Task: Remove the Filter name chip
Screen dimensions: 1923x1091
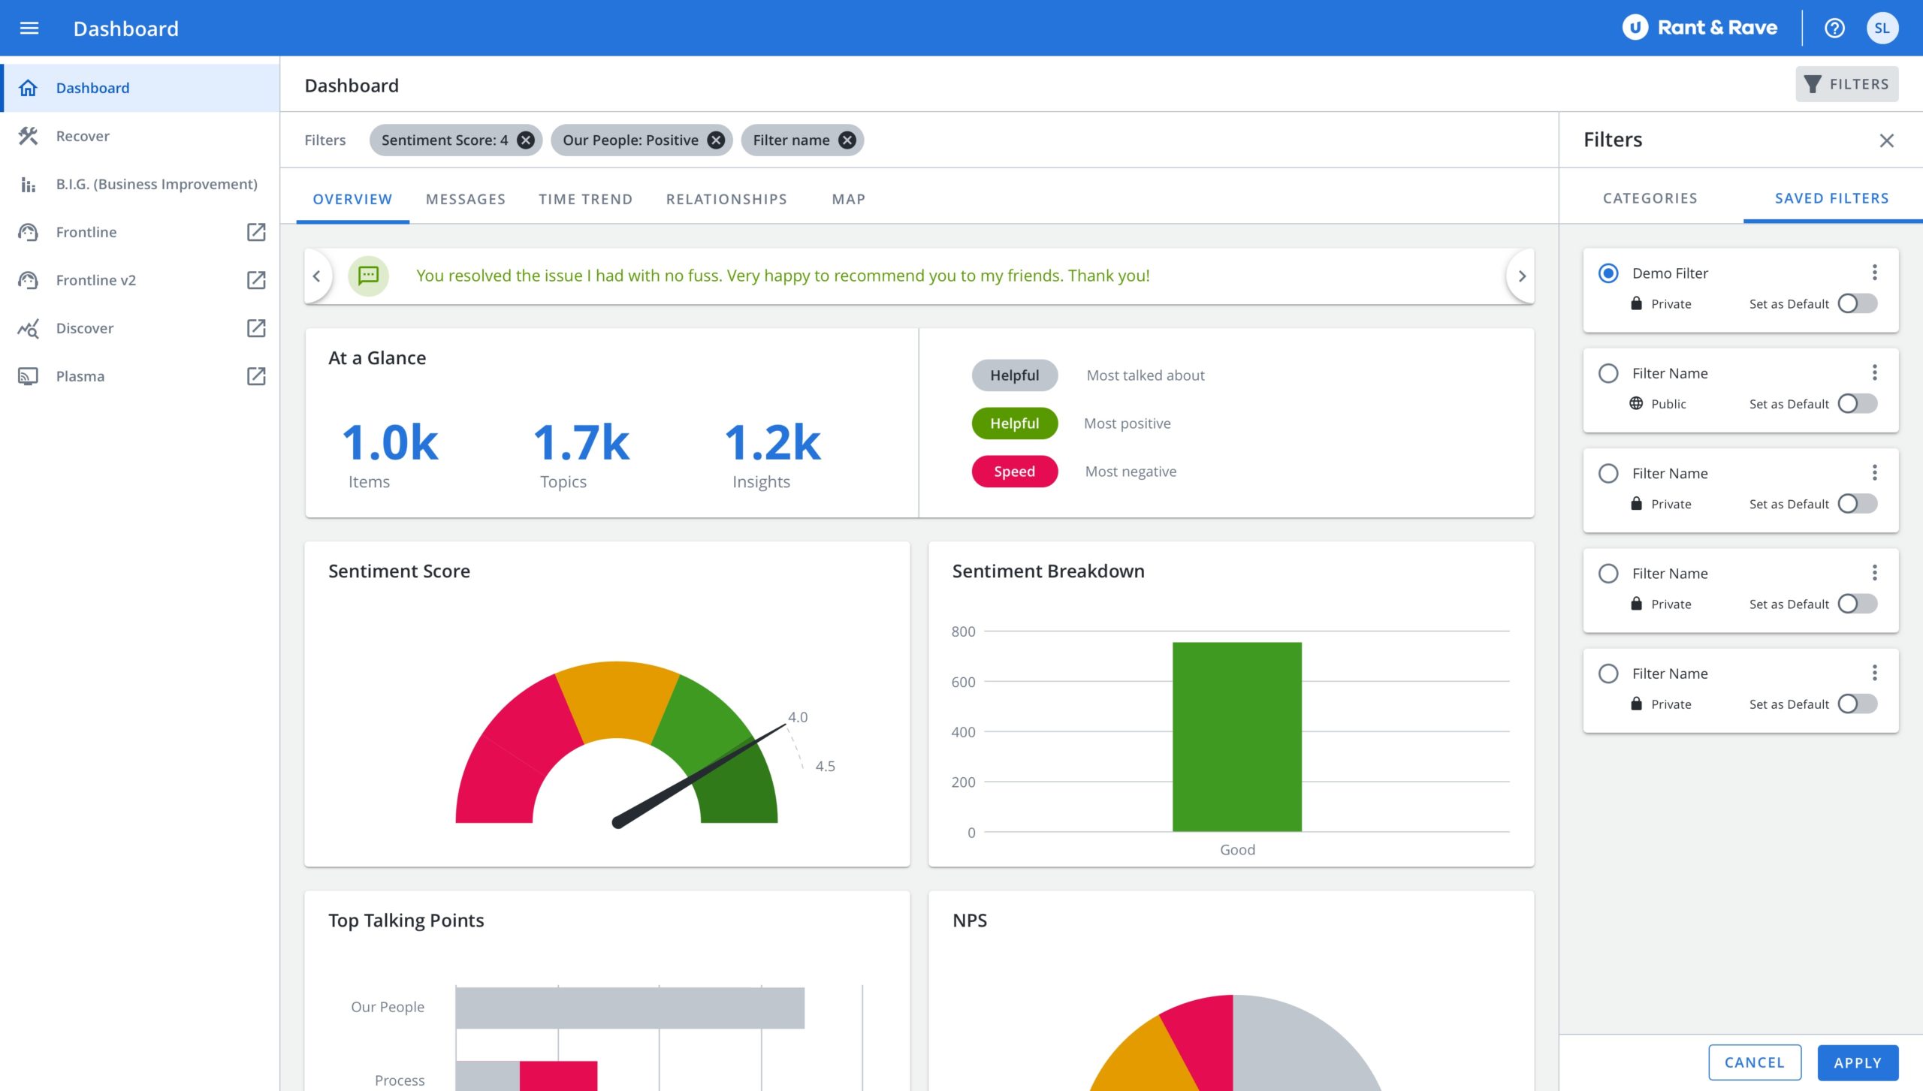Action: pyautogui.click(x=847, y=140)
